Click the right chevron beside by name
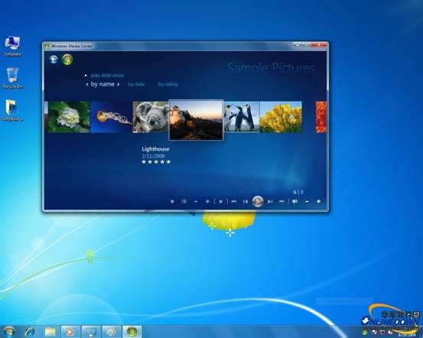423x338 pixels. tap(118, 84)
